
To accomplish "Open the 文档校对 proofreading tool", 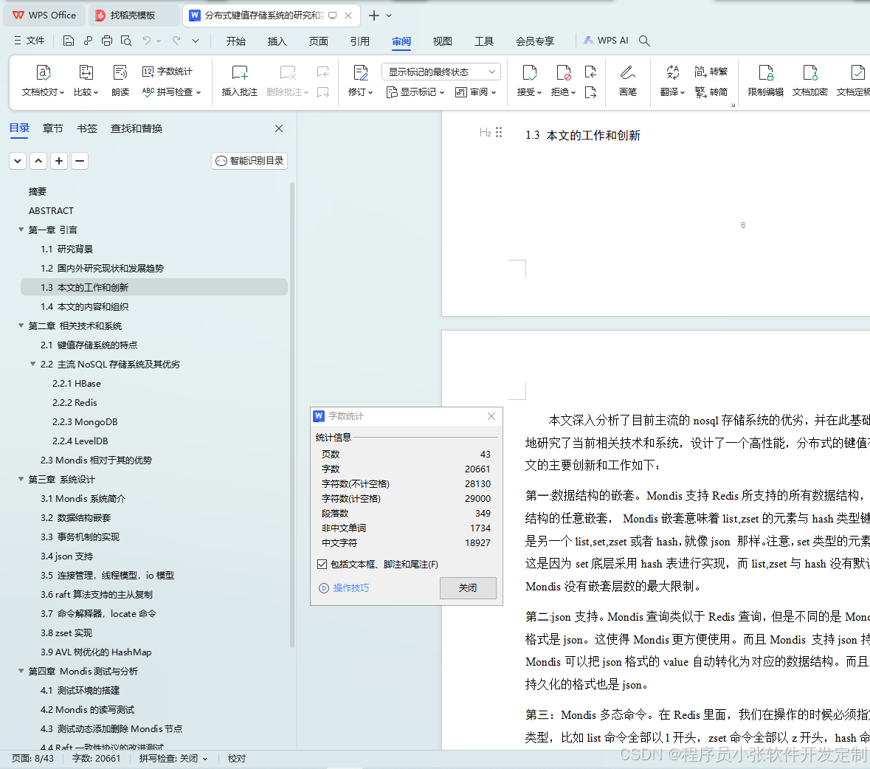I will point(44,80).
